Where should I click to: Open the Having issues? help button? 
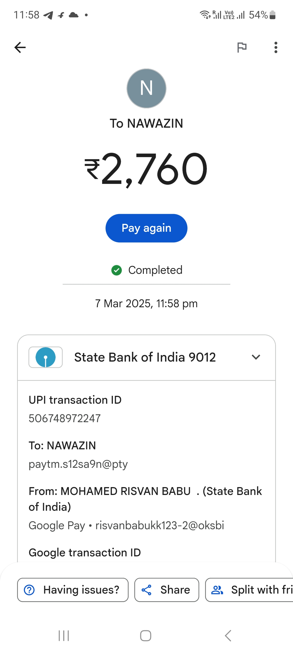click(x=73, y=590)
